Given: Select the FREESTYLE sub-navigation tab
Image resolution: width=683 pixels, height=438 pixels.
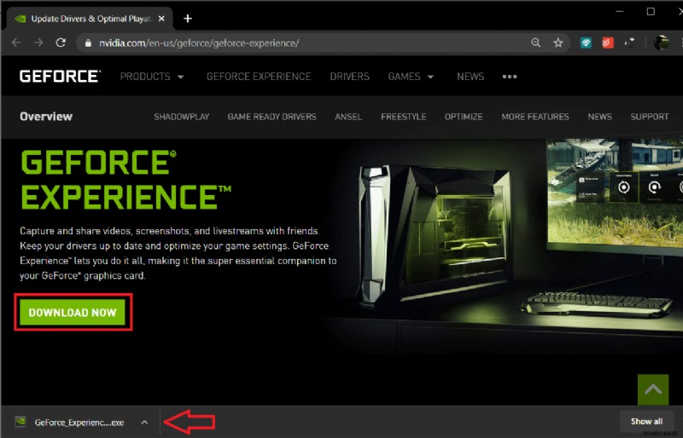Looking at the screenshot, I should point(403,117).
